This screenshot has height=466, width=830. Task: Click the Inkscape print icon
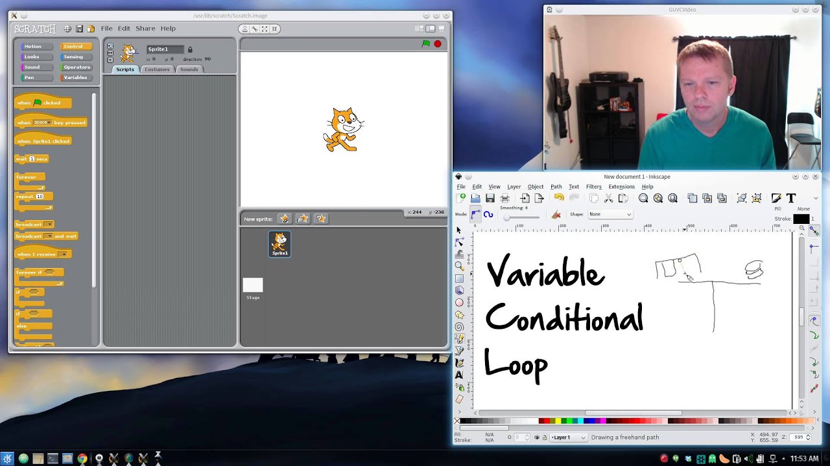pyautogui.click(x=504, y=198)
